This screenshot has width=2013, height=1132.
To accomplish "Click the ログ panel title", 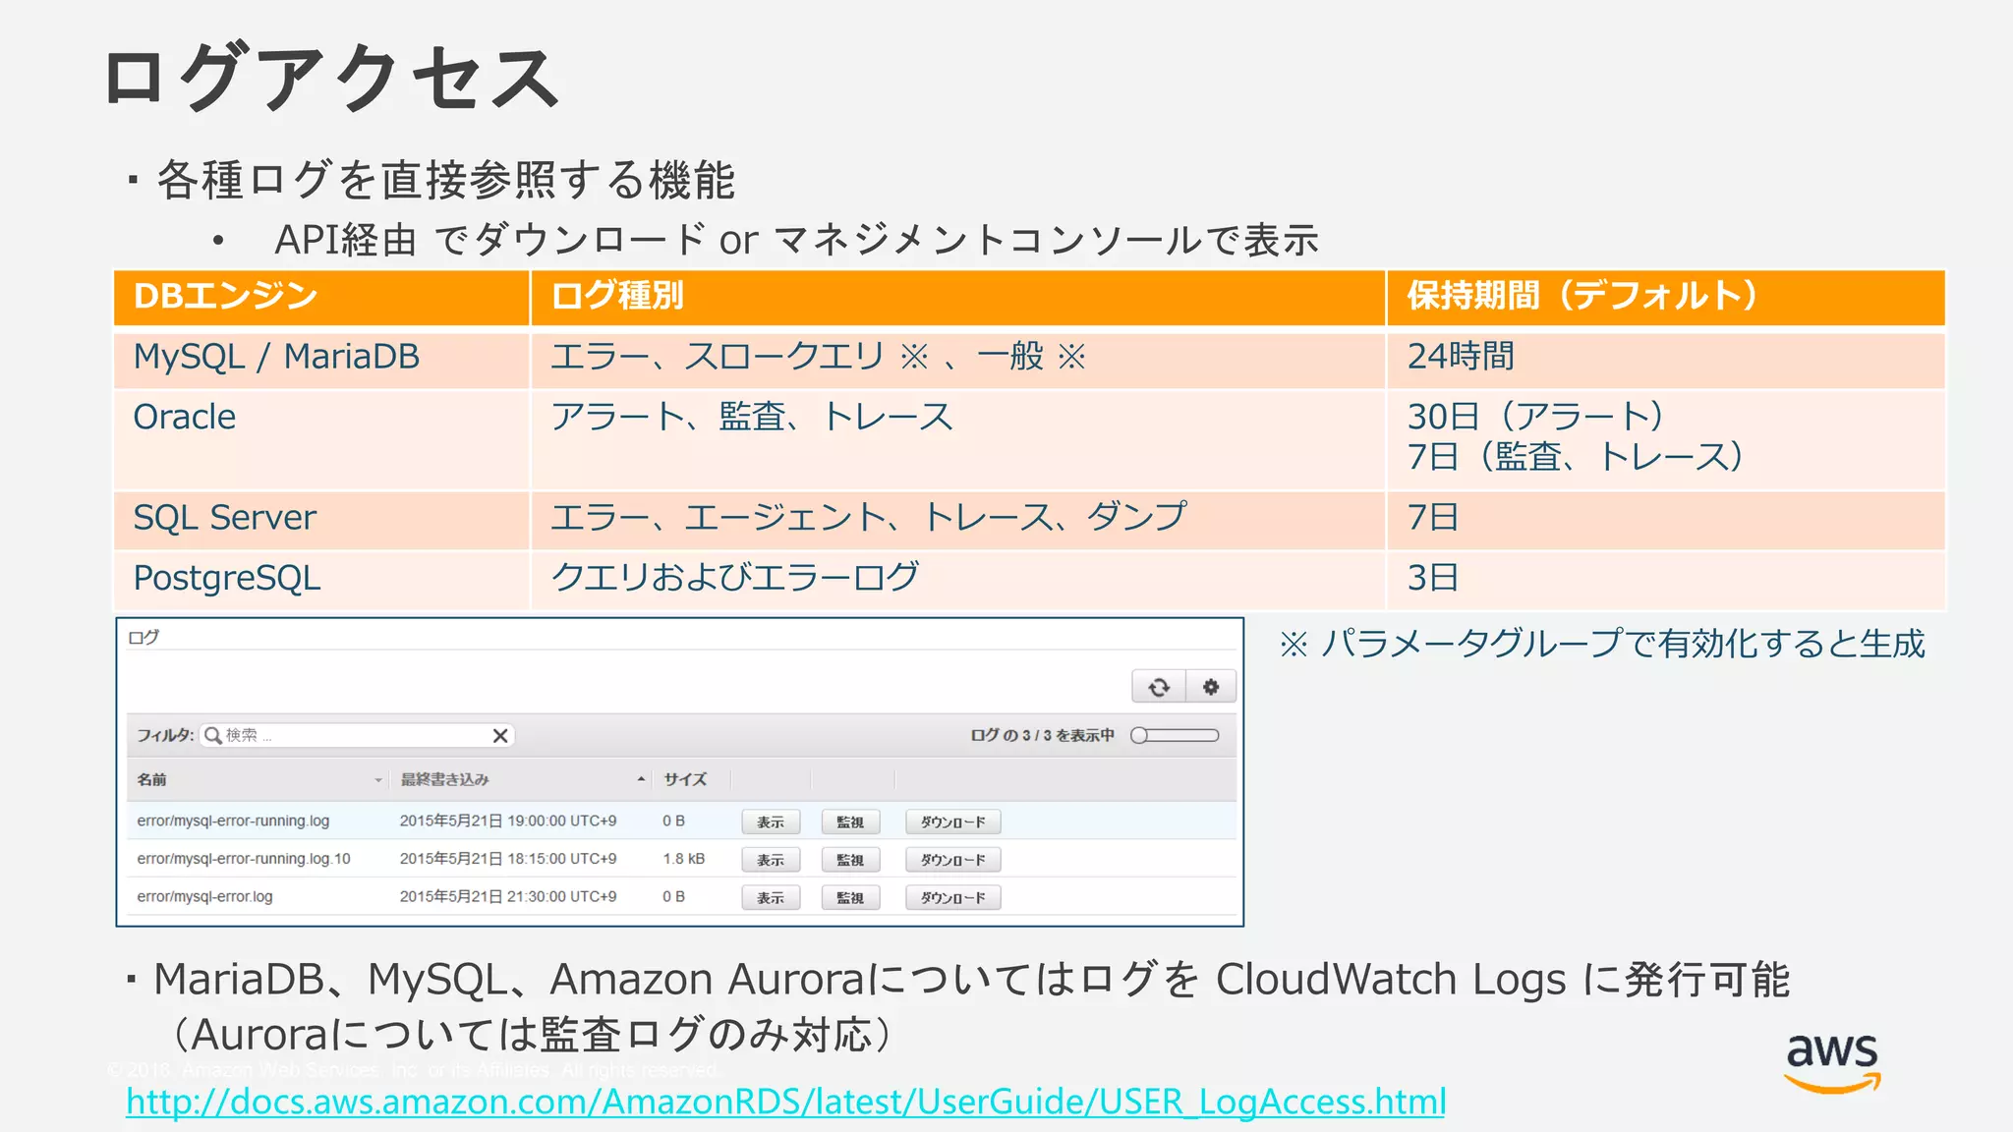I will pos(144,637).
